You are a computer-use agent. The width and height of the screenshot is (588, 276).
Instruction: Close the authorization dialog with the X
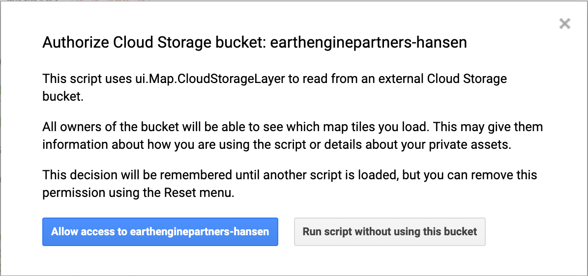click(565, 24)
